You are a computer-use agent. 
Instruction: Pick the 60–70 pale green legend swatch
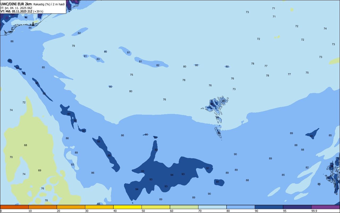(x=184, y=207)
